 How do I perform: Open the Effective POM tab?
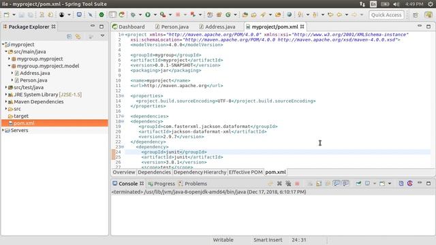[x=245, y=172]
